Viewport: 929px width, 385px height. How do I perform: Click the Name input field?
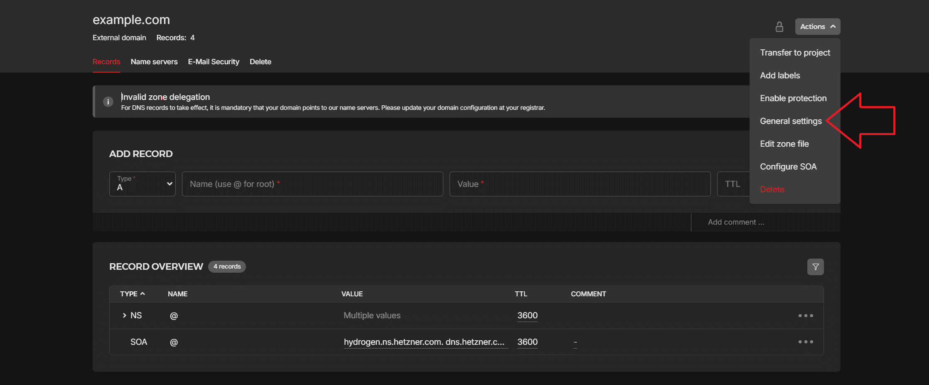click(x=312, y=184)
